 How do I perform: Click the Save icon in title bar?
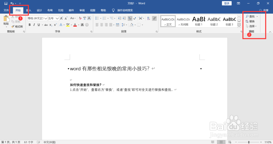[x=6, y=3]
